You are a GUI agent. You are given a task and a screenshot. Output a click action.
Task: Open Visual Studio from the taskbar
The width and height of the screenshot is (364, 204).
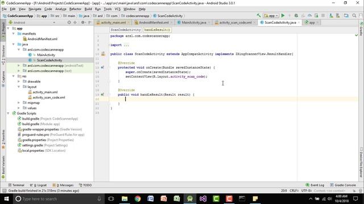(203, 199)
